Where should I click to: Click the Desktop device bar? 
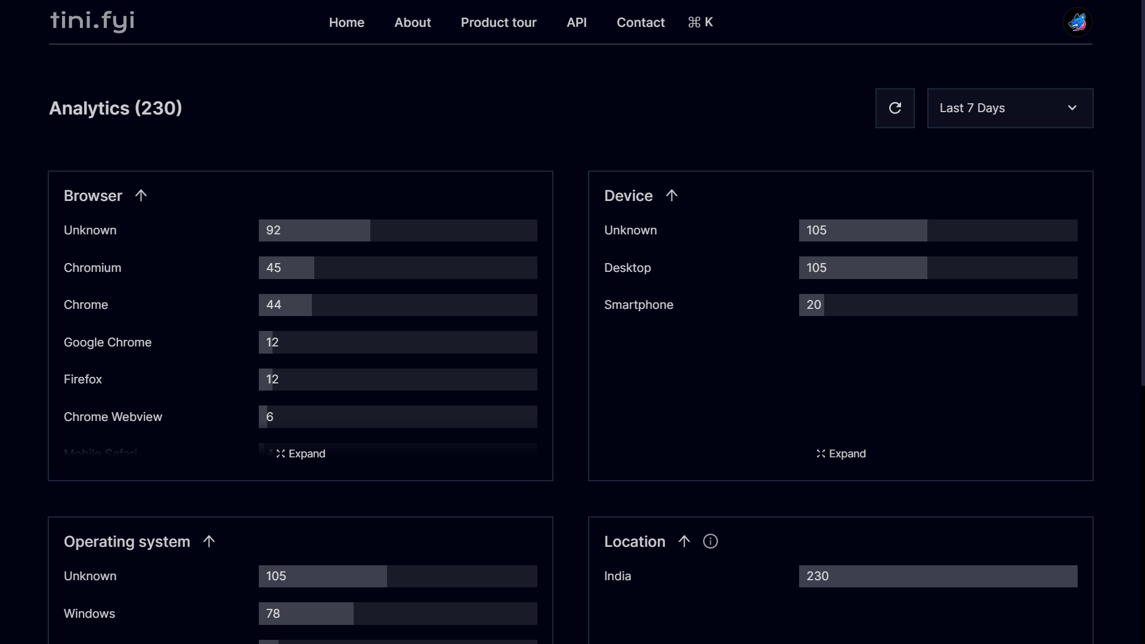[x=938, y=268]
